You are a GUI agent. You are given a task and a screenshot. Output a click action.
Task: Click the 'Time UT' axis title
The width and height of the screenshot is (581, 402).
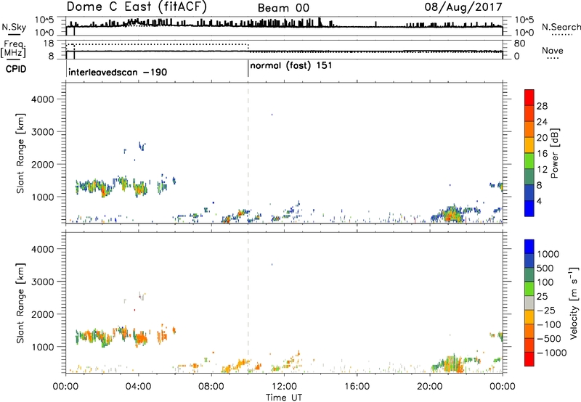[x=284, y=398]
